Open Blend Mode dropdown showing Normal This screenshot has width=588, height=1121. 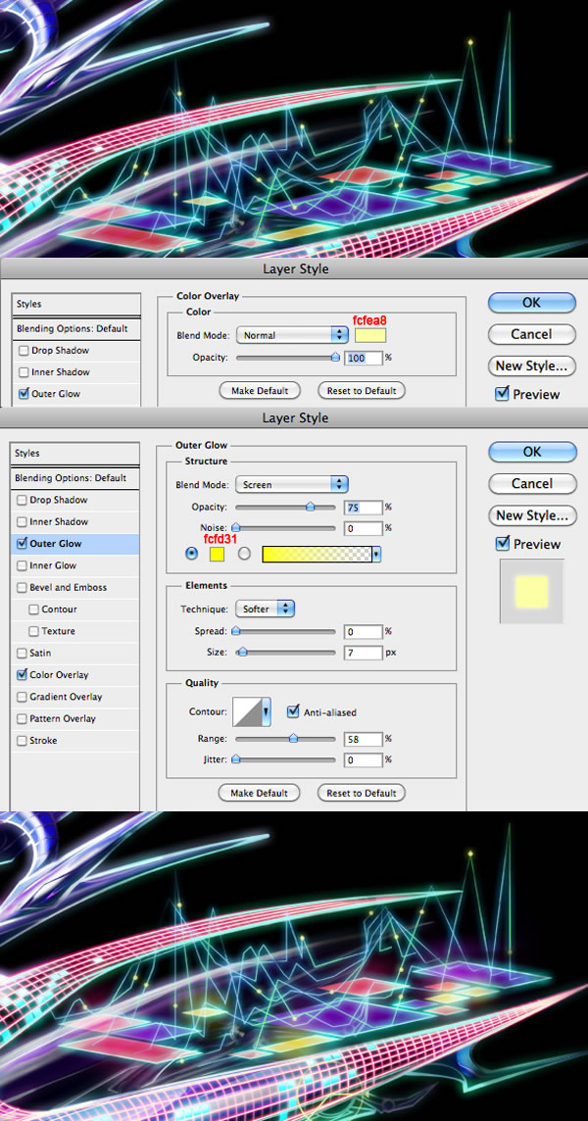(x=292, y=334)
